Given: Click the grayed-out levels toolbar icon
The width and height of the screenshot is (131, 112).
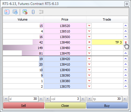Looking at the screenshot, I should click(41, 12).
